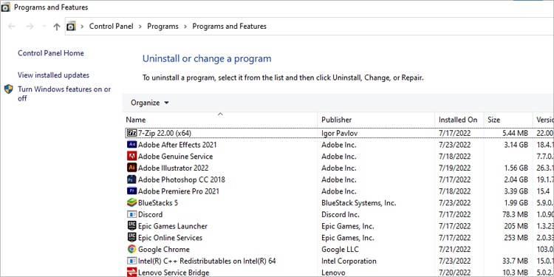Screen dimensions: 554x277
Task: Select Adobe Illustrator 2022 entry
Action: tap(173, 168)
